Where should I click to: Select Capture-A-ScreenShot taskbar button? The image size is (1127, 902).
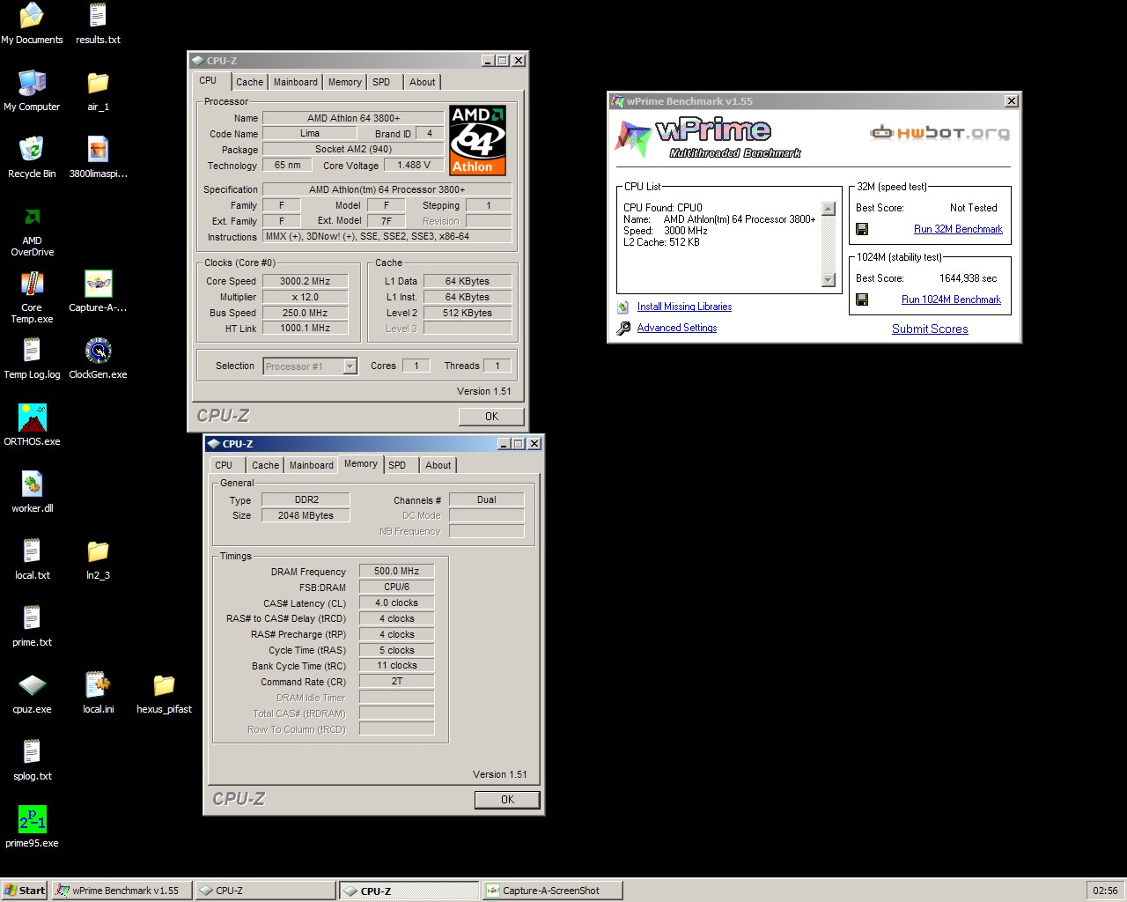click(552, 891)
